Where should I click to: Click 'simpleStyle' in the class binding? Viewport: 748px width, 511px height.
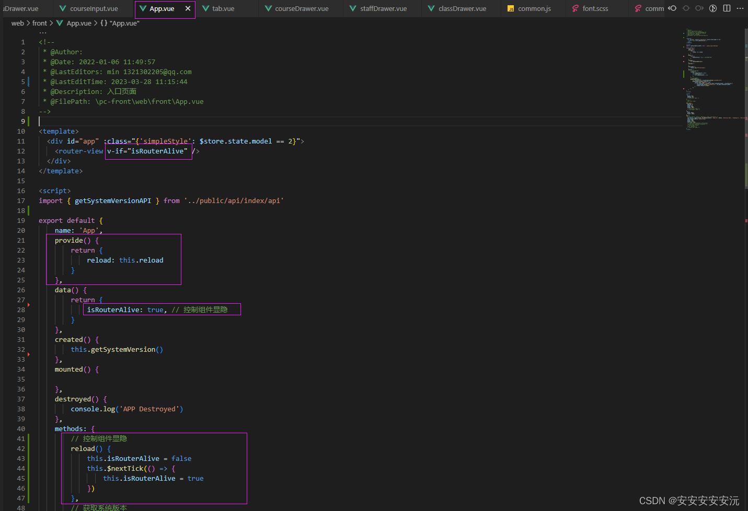click(165, 141)
